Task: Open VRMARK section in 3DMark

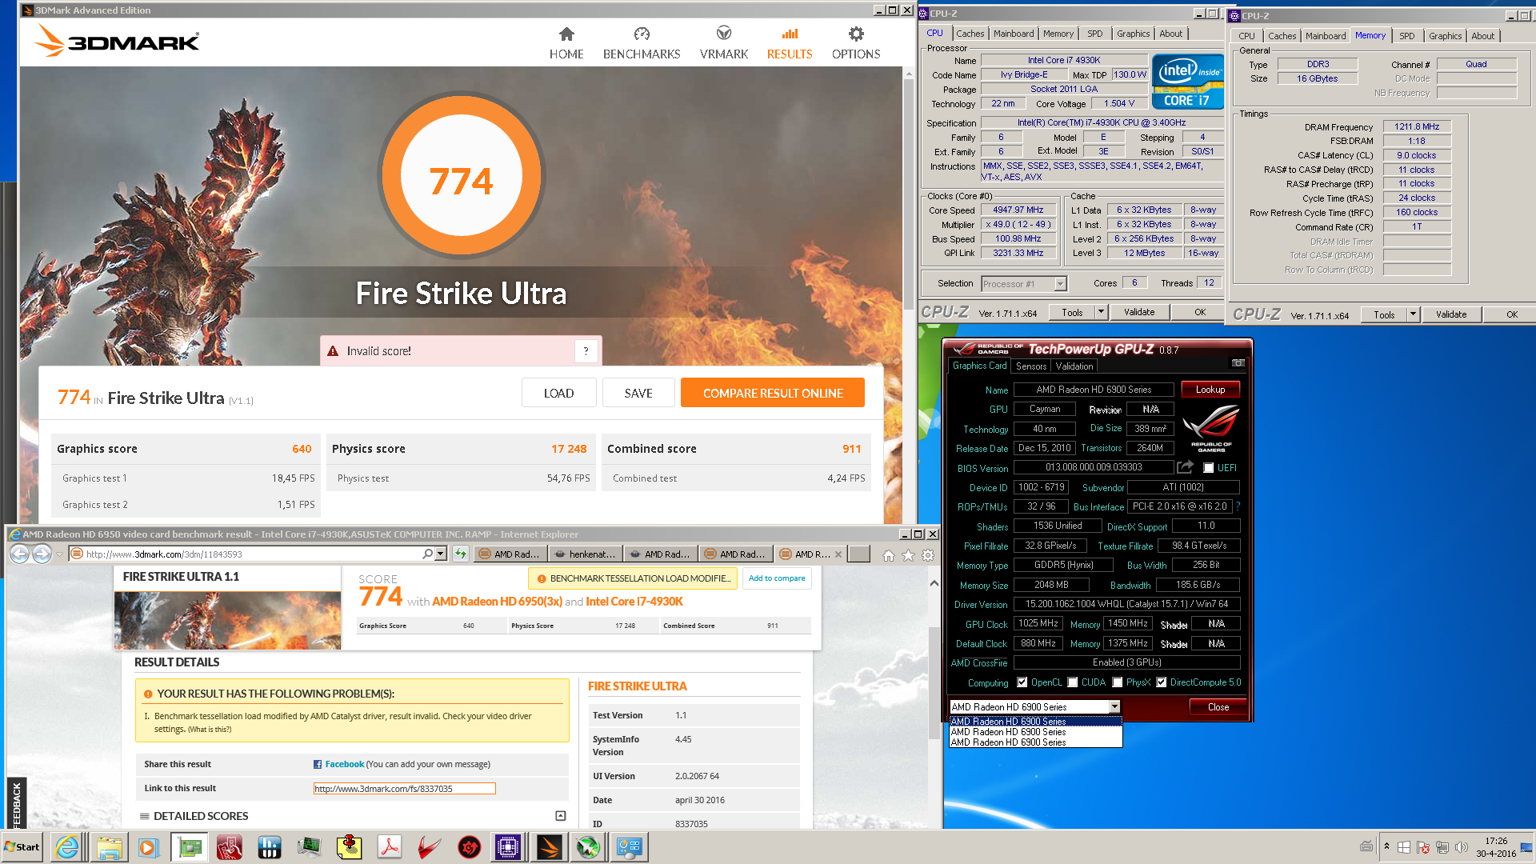Action: pyautogui.click(x=724, y=43)
